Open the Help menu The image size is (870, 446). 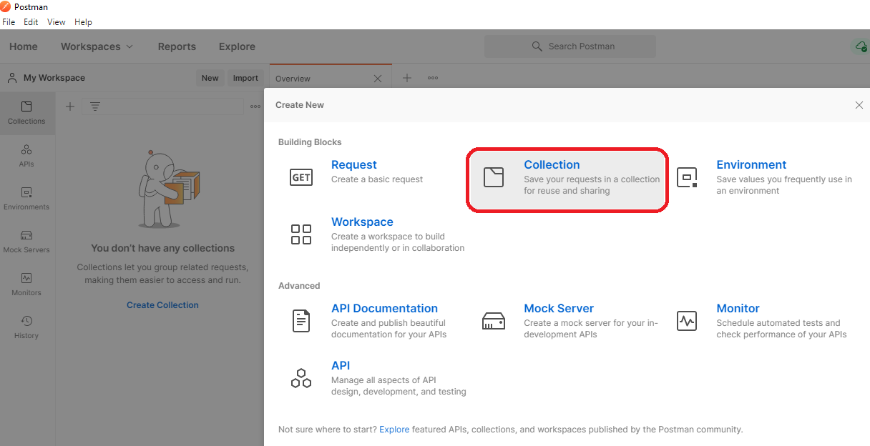pyautogui.click(x=83, y=22)
